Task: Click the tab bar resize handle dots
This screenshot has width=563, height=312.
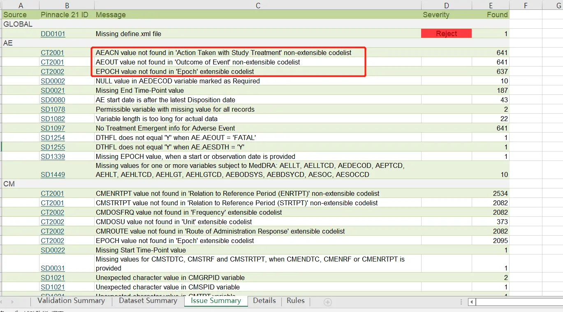Action: (x=461, y=302)
